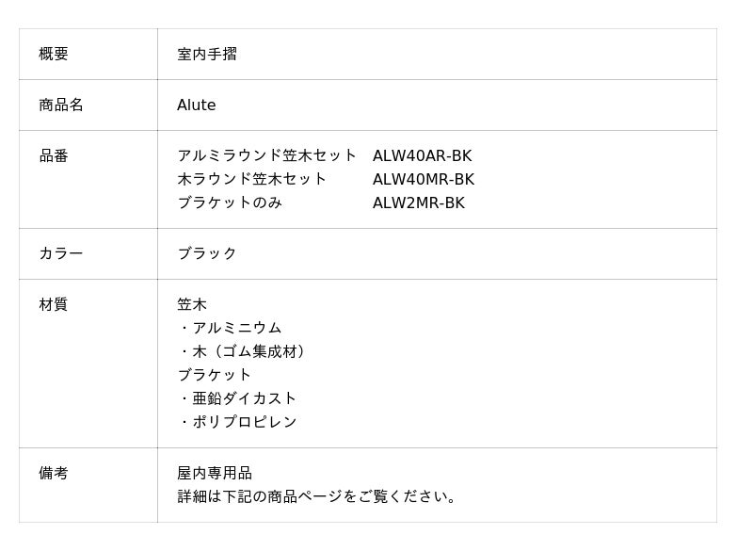
Task: Click the ブラケットのみ text
Action: pos(230,203)
